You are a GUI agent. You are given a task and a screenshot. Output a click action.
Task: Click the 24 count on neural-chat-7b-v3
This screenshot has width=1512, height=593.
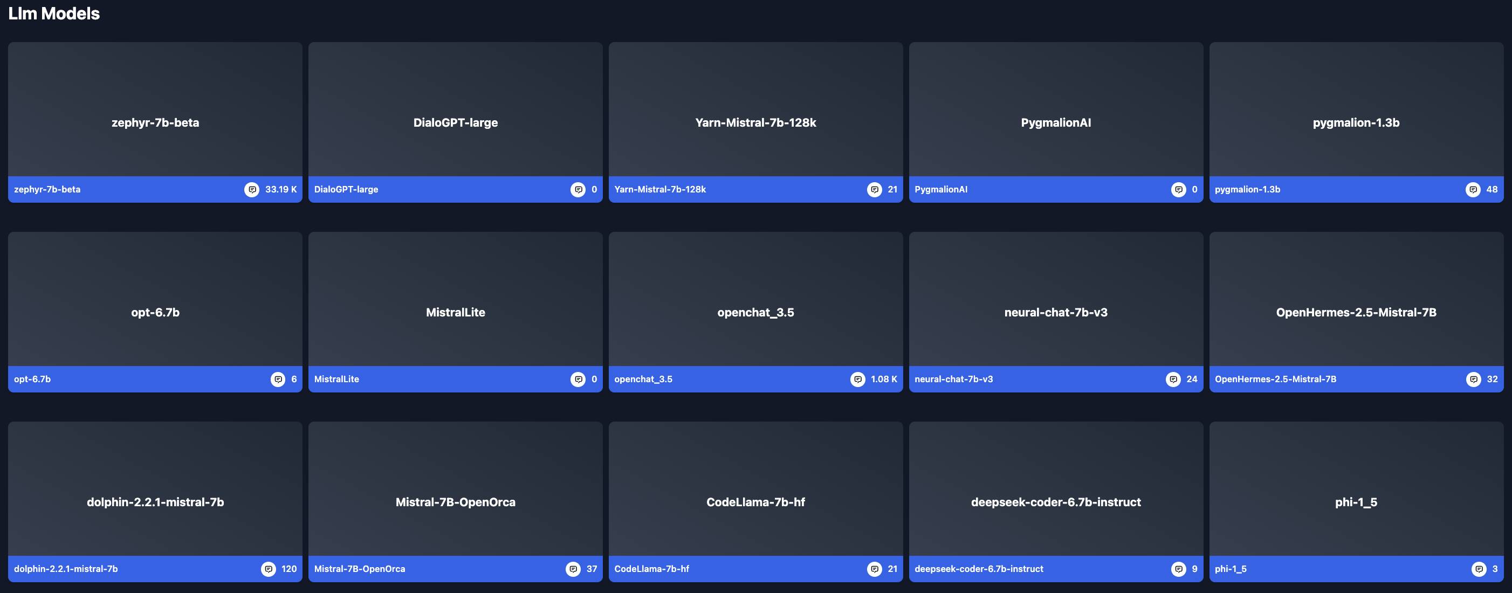click(1192, 380)
